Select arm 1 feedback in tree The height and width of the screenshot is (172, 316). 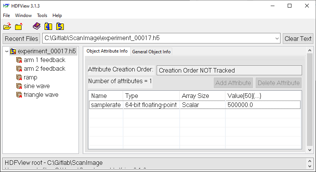pos(45,60)
